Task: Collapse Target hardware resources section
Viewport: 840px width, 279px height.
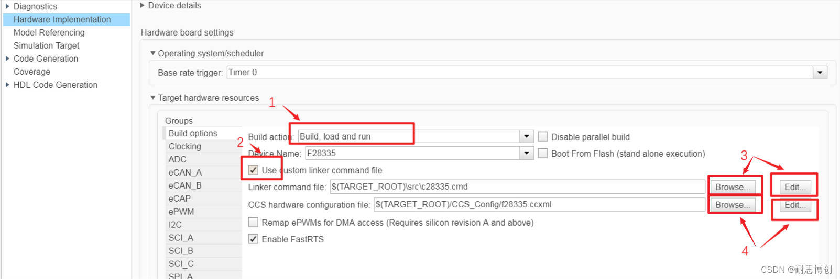Action: pos(153,98)
